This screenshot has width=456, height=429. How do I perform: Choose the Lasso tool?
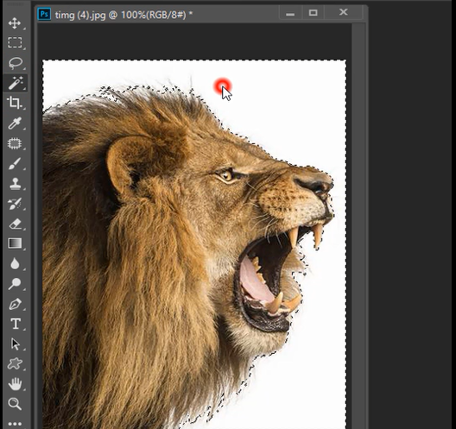coord(16,63)
